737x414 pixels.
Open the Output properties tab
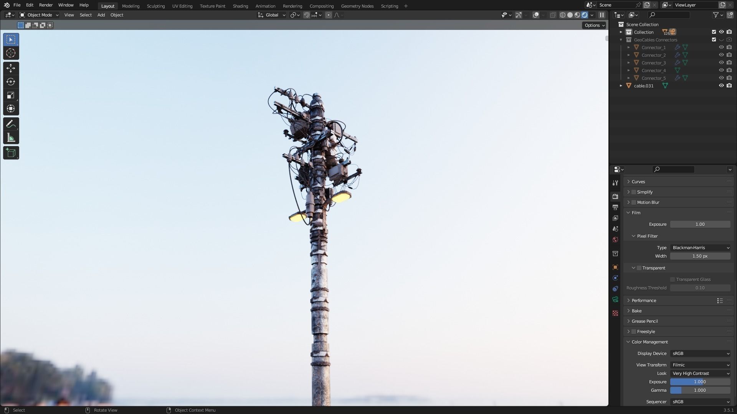pos(615,207)
